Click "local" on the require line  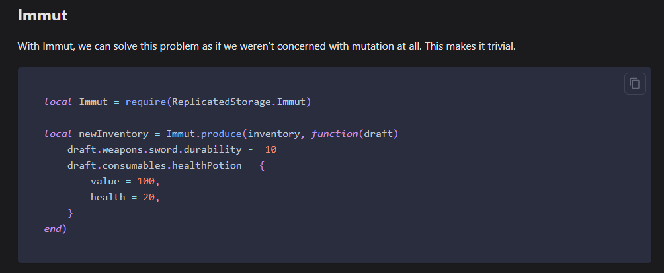click(58, 102)
